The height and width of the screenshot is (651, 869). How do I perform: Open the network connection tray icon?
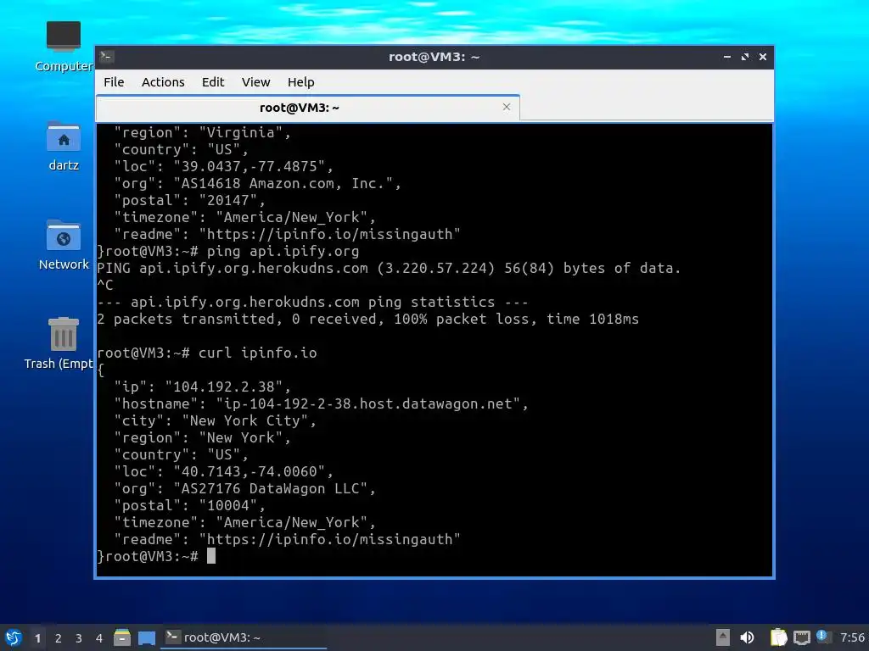pos(801,638)
